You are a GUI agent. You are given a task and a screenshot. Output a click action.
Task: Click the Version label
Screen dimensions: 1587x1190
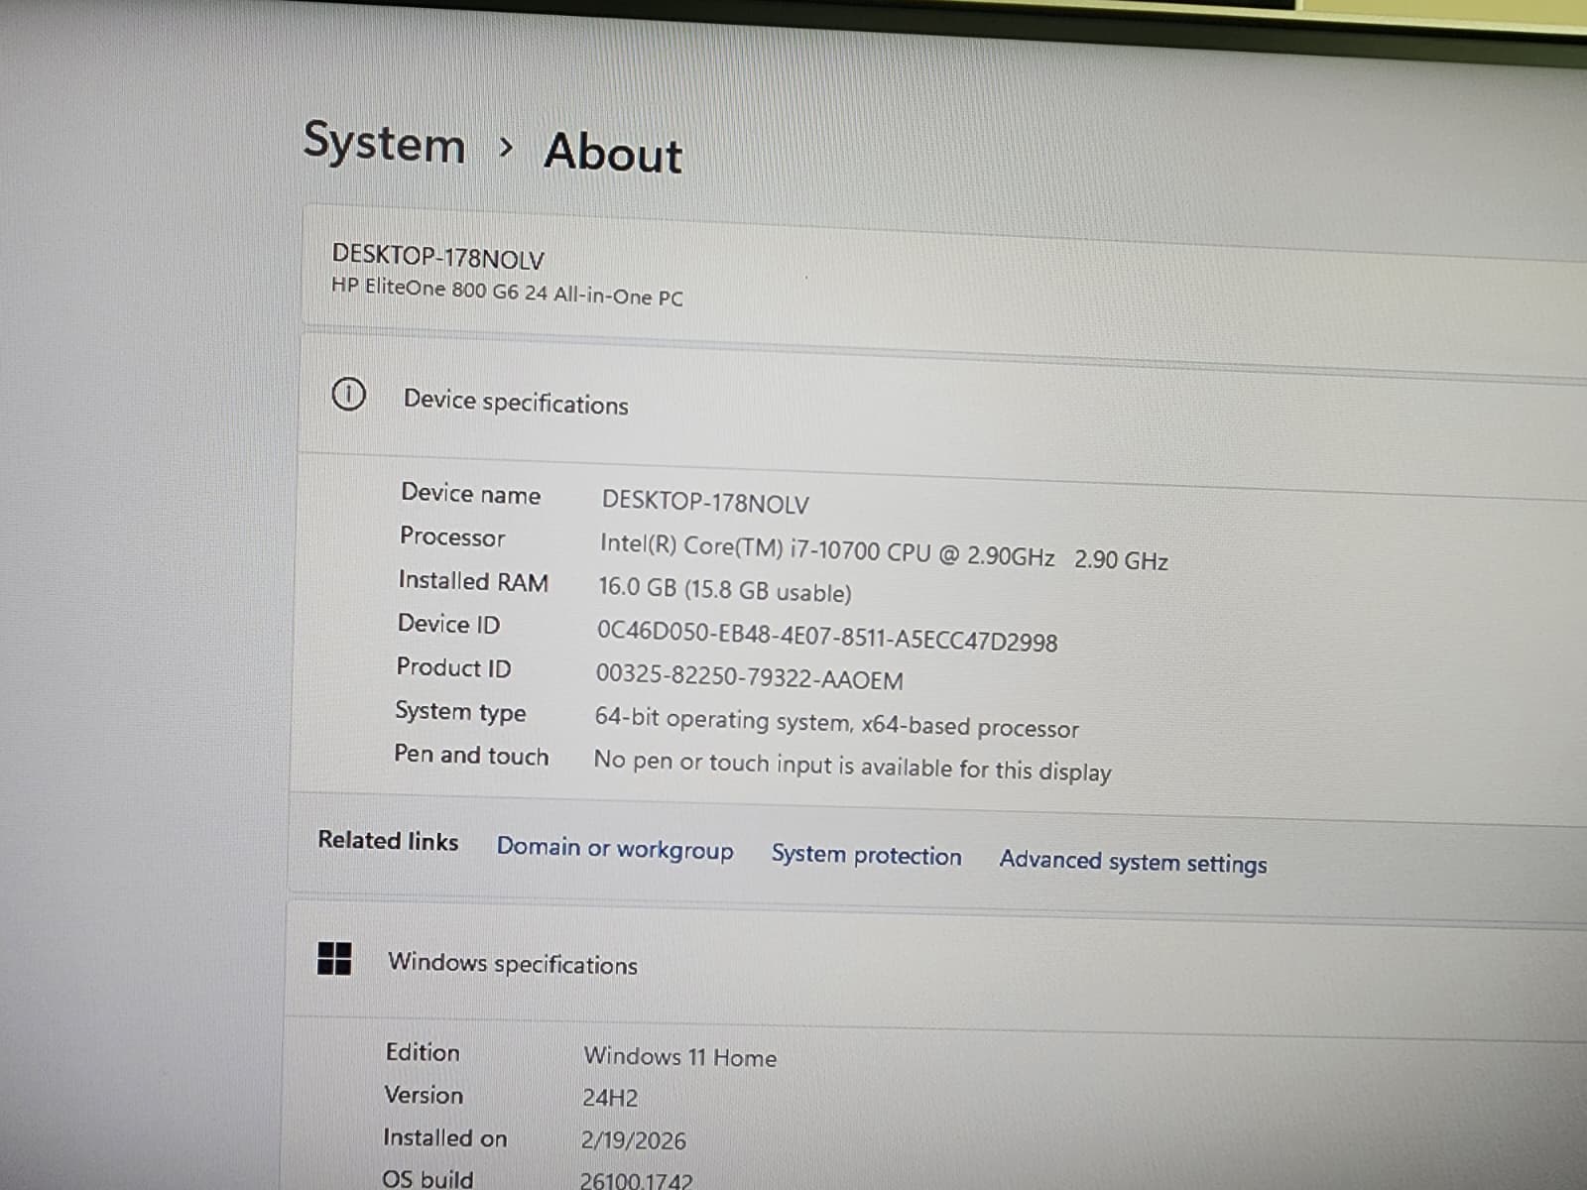(x=424, y=1095)
